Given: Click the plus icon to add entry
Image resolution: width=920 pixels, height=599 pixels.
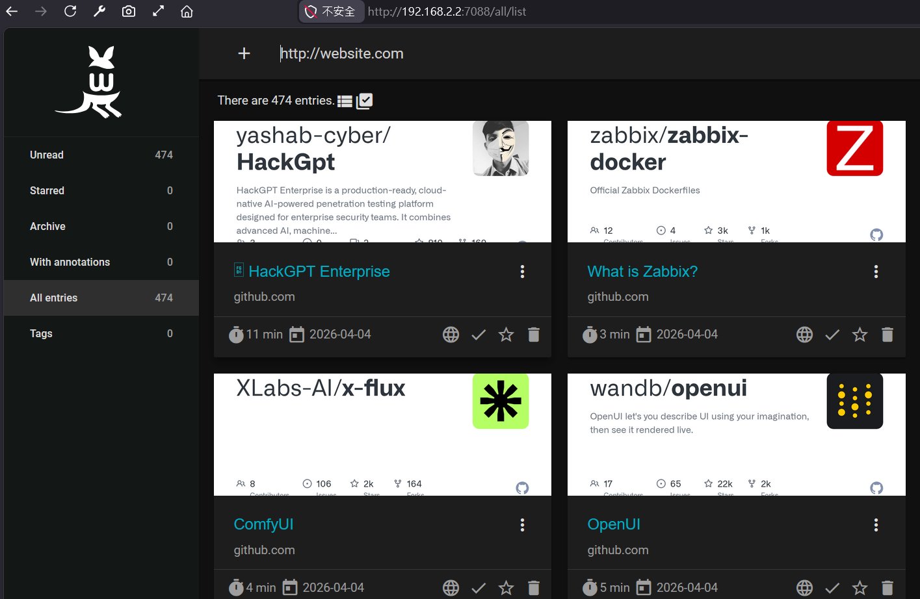Looking at the screenshot, I should 244,53.
